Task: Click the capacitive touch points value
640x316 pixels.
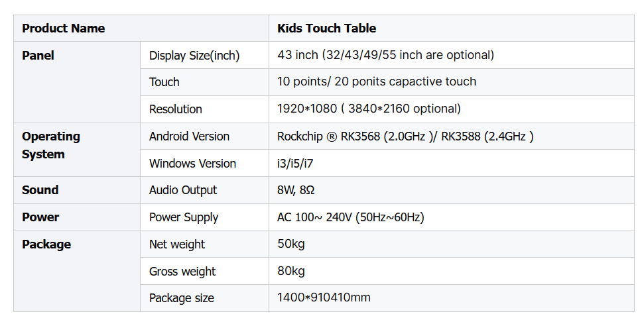Action: tap(376, 81)
